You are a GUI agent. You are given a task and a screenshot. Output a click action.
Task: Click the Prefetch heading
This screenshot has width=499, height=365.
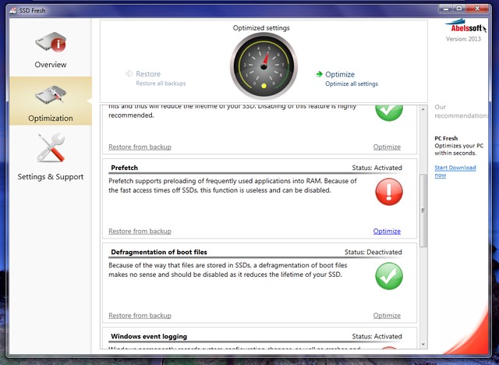[x=125, y=168]
